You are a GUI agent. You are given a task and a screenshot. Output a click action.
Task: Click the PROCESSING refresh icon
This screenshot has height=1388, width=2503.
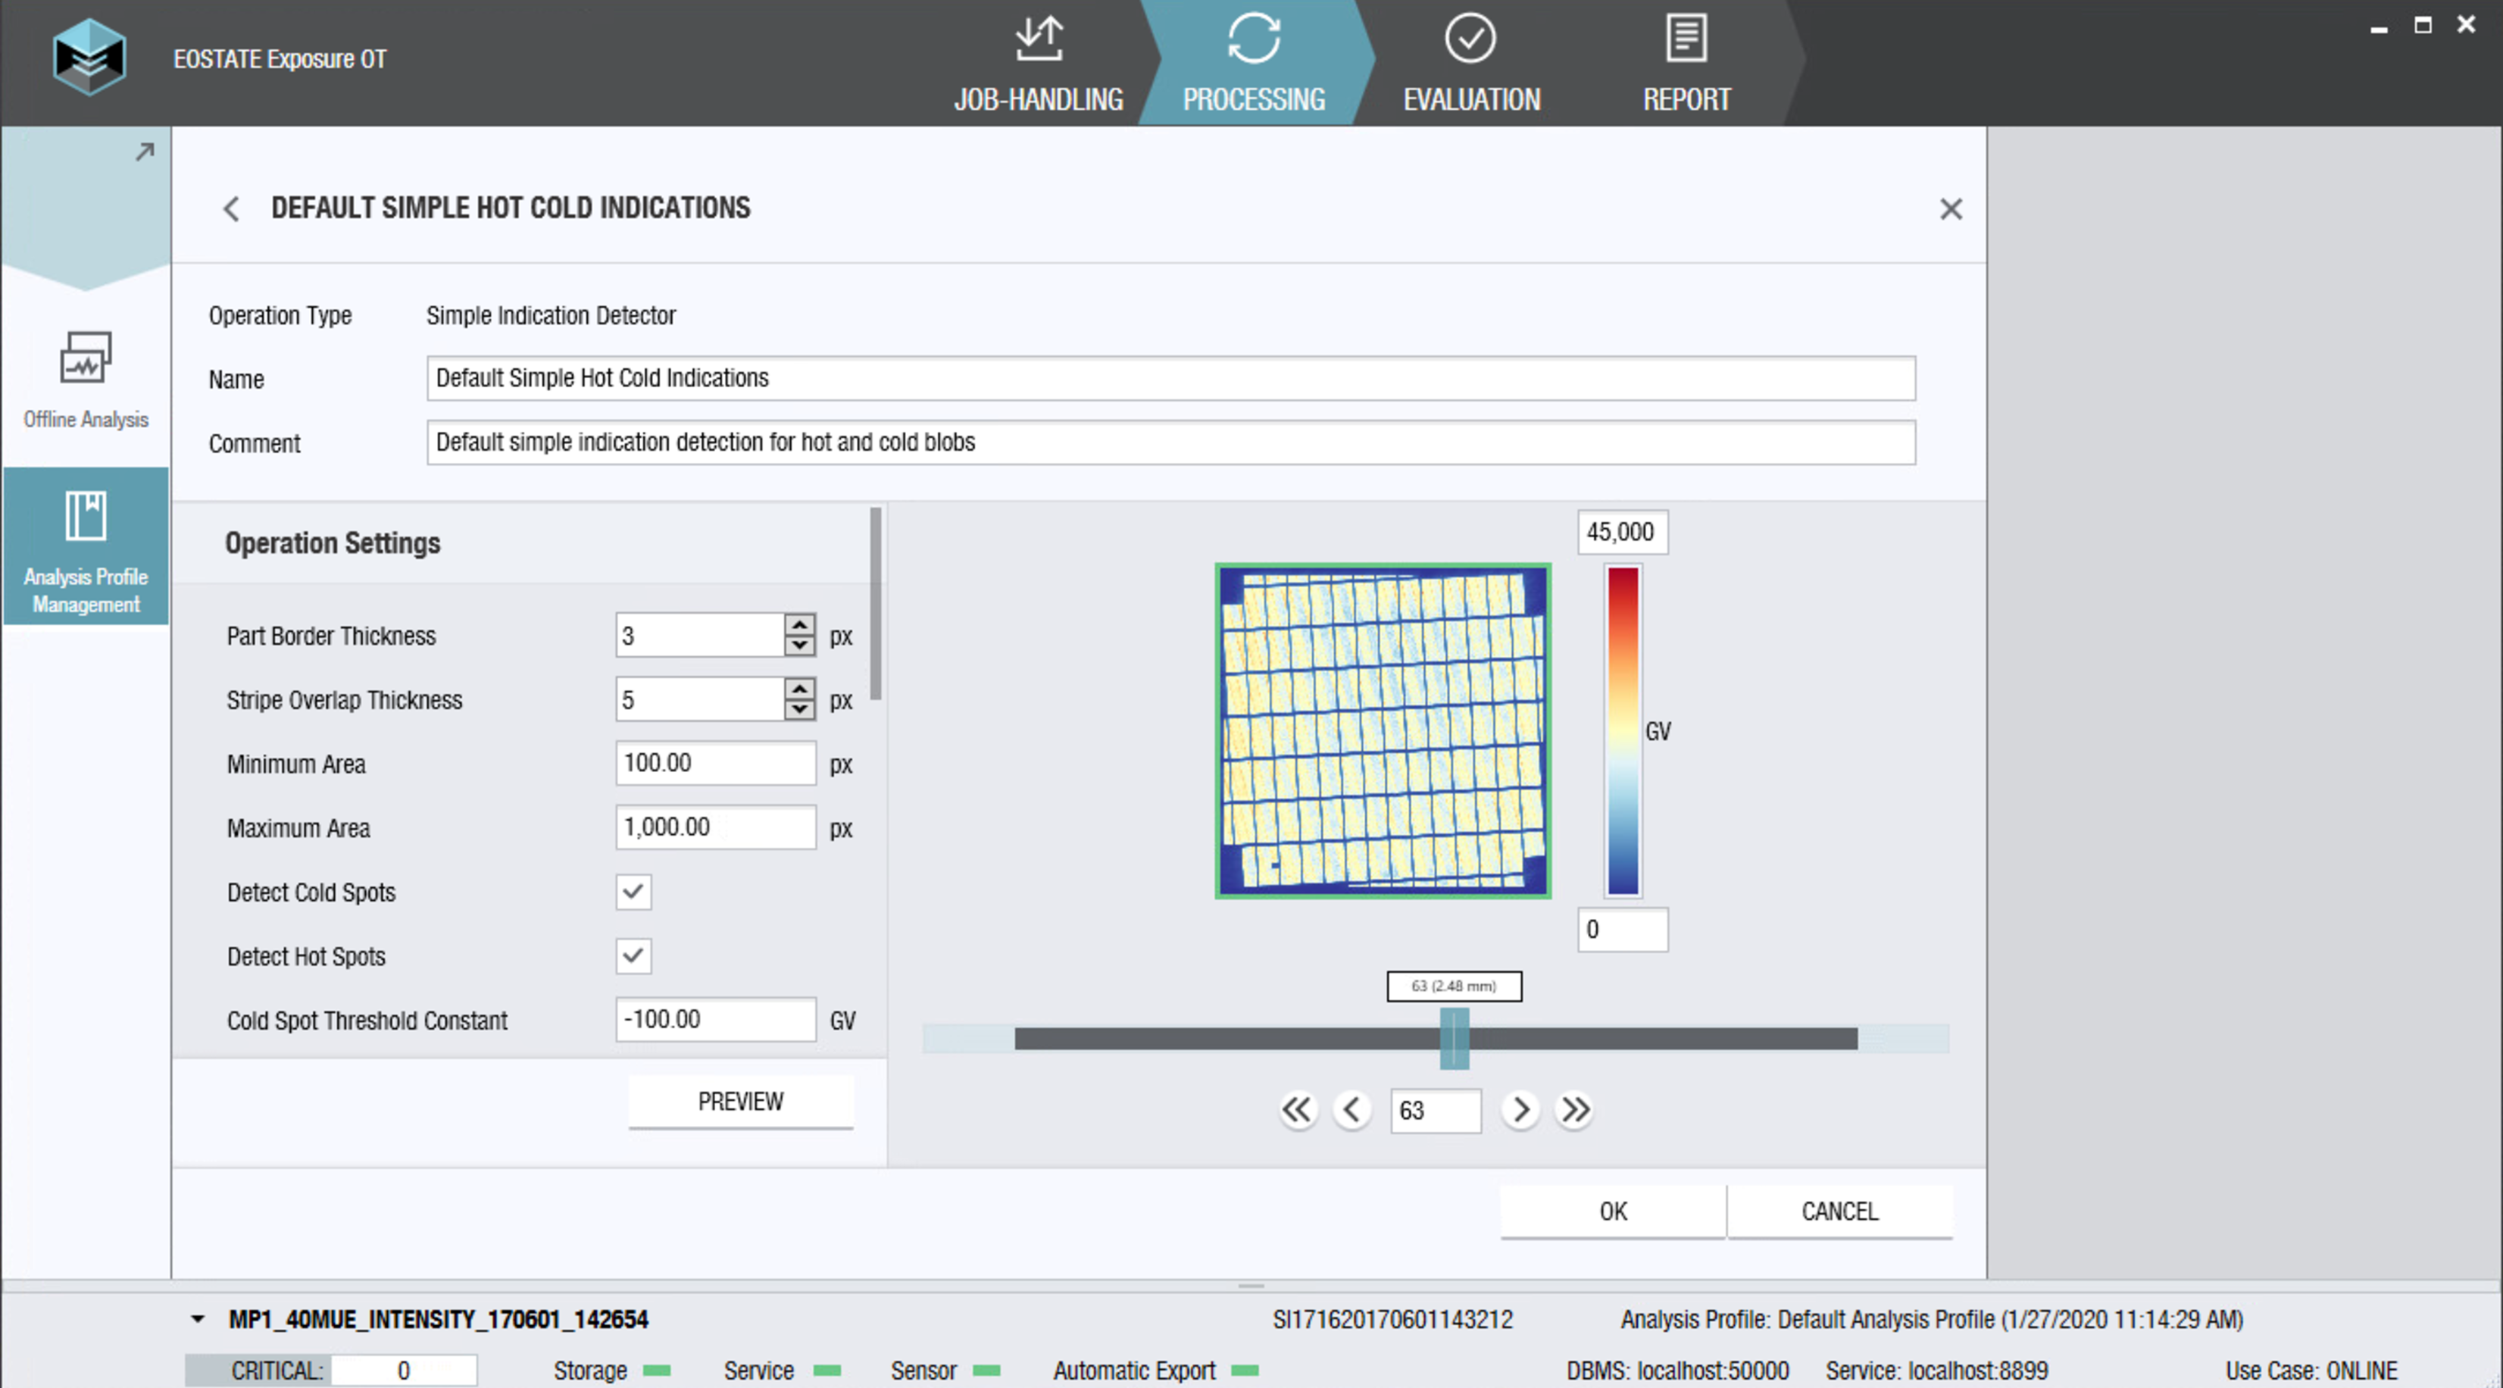tap(1254, 39)
